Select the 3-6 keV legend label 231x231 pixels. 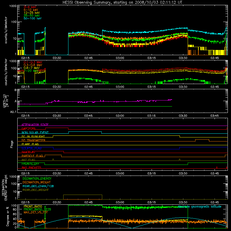30,7
